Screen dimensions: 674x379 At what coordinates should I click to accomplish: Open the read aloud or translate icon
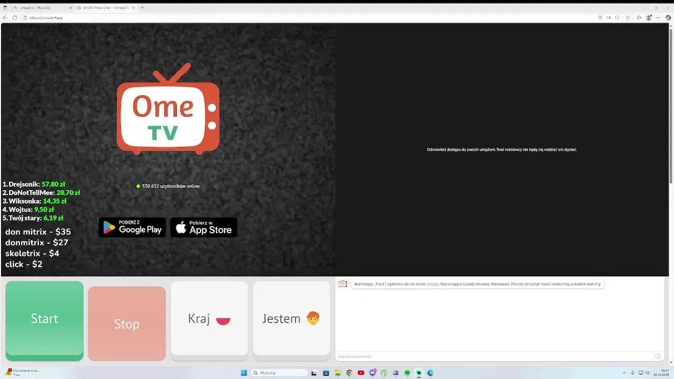tap(609, 17)
